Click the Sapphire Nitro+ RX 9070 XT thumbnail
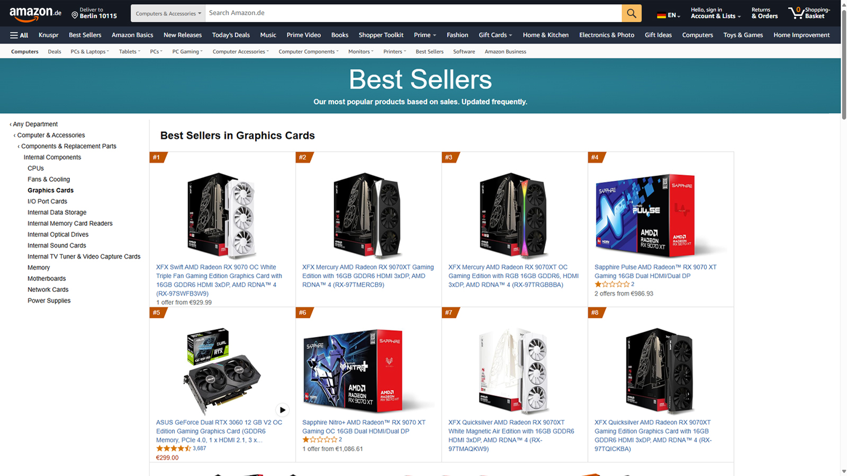Viewport: 847px width, 476px height. [x=353, y=370]
